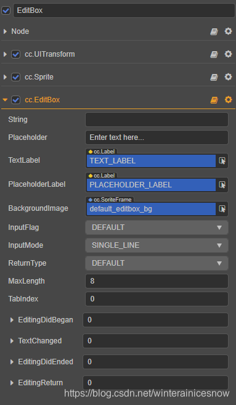Open the ReturnType DEFAULT dropdown
This screenshot has height=405, width=236.
coord(157,263)
